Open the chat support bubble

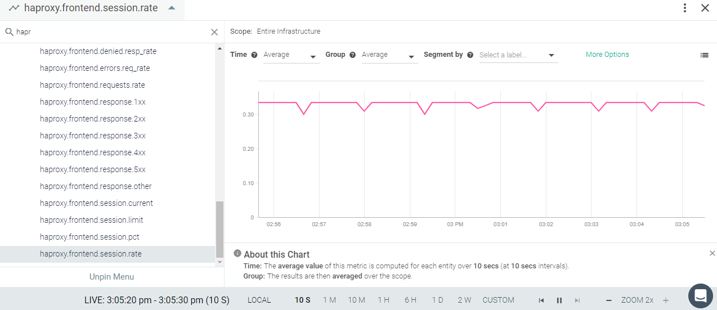pyautogui.click(x=701, y=296)
